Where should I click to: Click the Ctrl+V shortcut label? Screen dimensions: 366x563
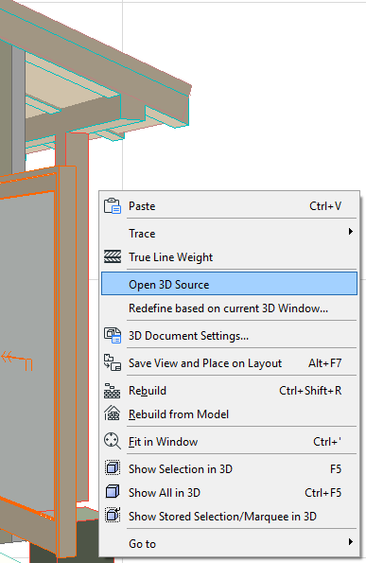(x=325, y=206)
